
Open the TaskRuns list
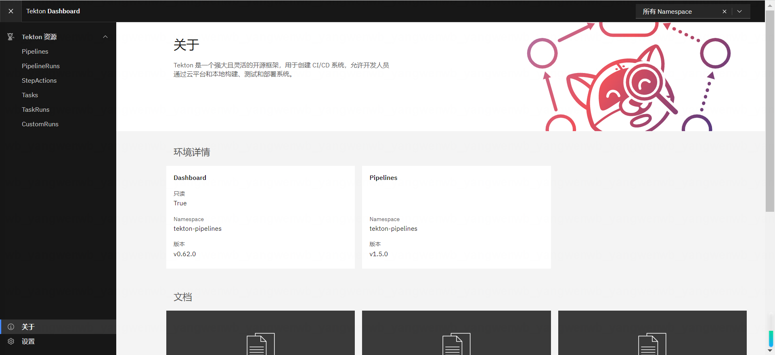pyautogui.click(x=36, y=110)
